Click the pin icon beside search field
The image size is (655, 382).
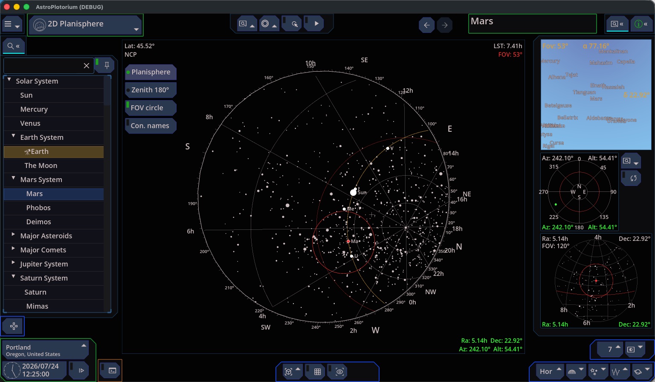(x=107, y=65)
